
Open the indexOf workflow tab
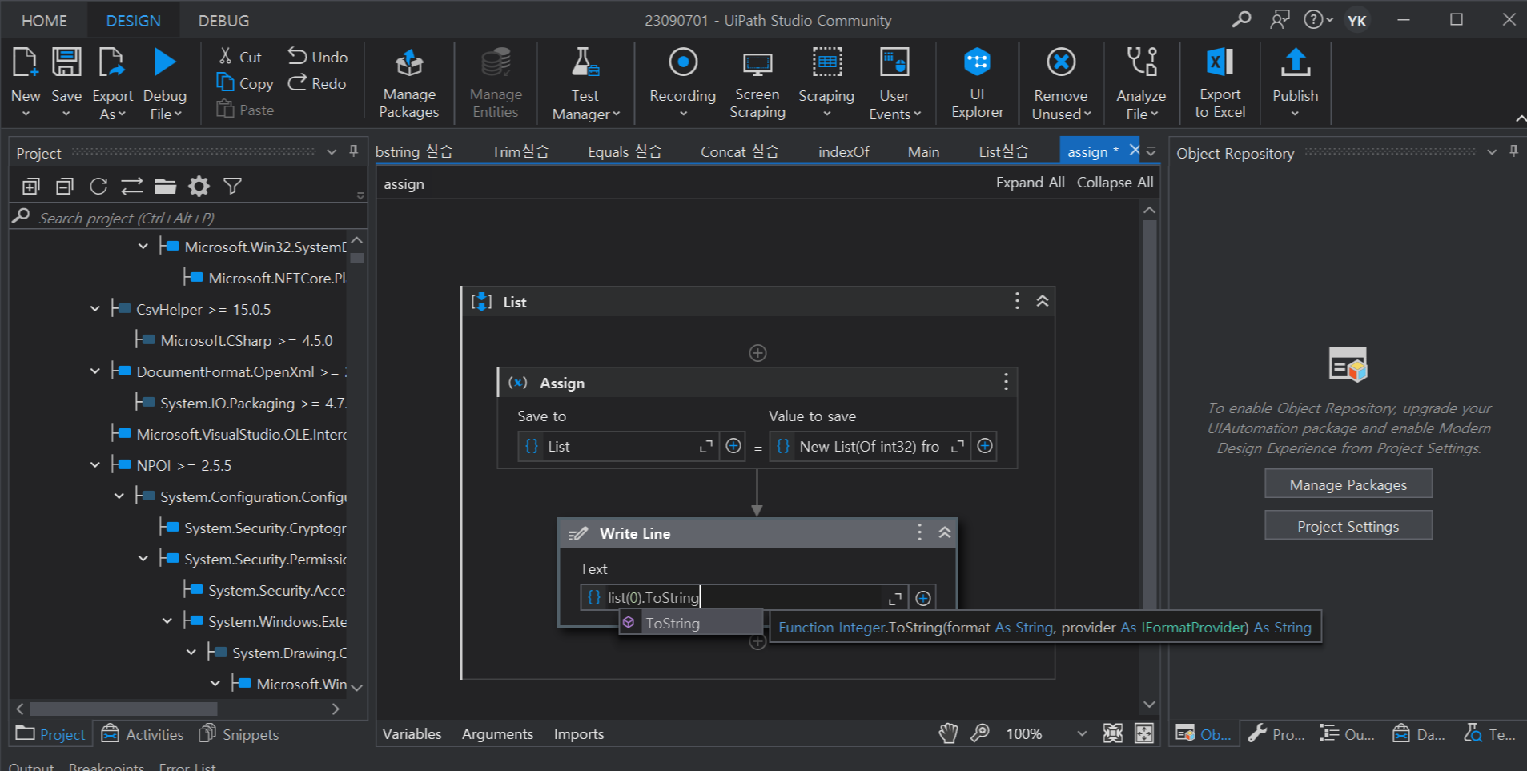[843, 151]
